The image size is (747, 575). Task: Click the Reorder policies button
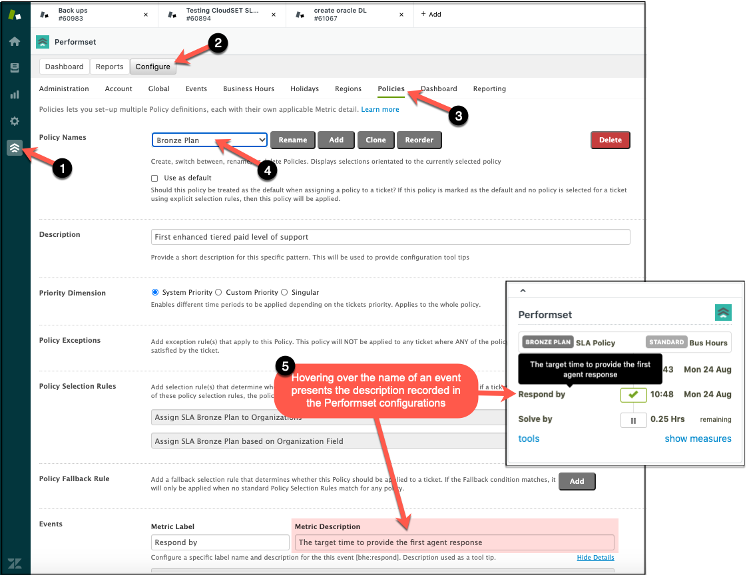point(419,140)
